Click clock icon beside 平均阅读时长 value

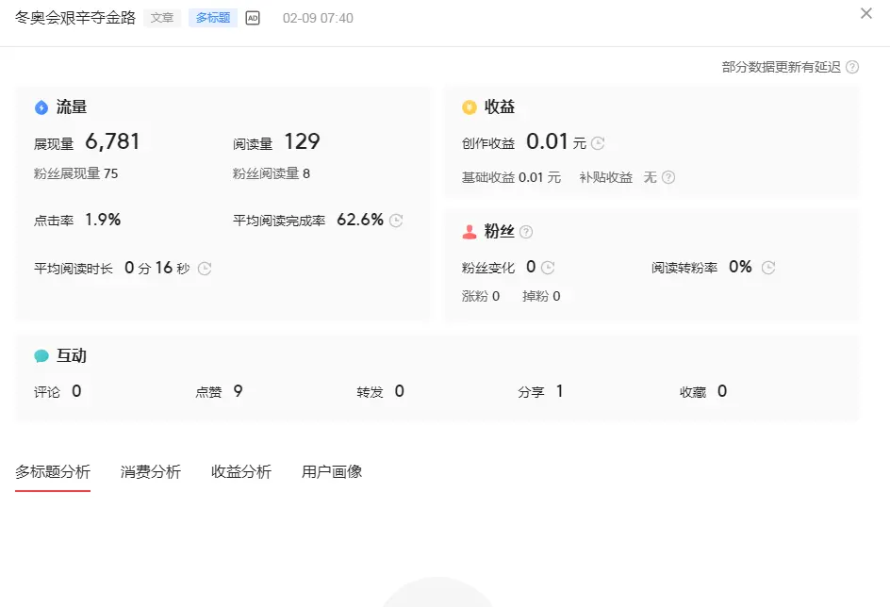click(x=205, y=269)
